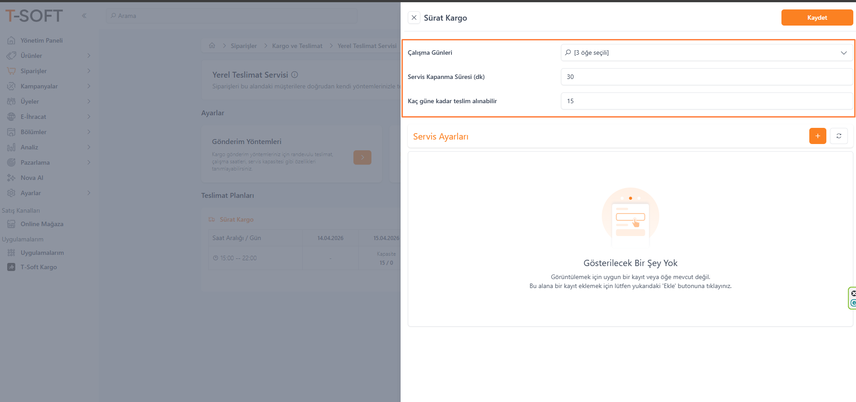Open the Ayarlar sidebar menu

click(49, 193)
